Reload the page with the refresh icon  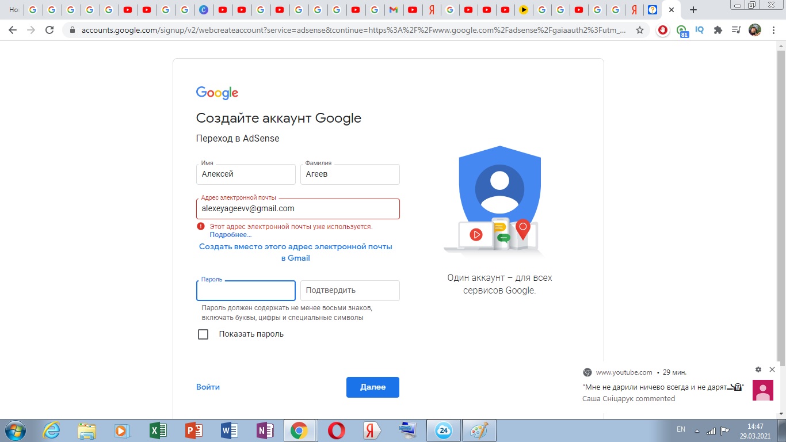pos(49,30)
